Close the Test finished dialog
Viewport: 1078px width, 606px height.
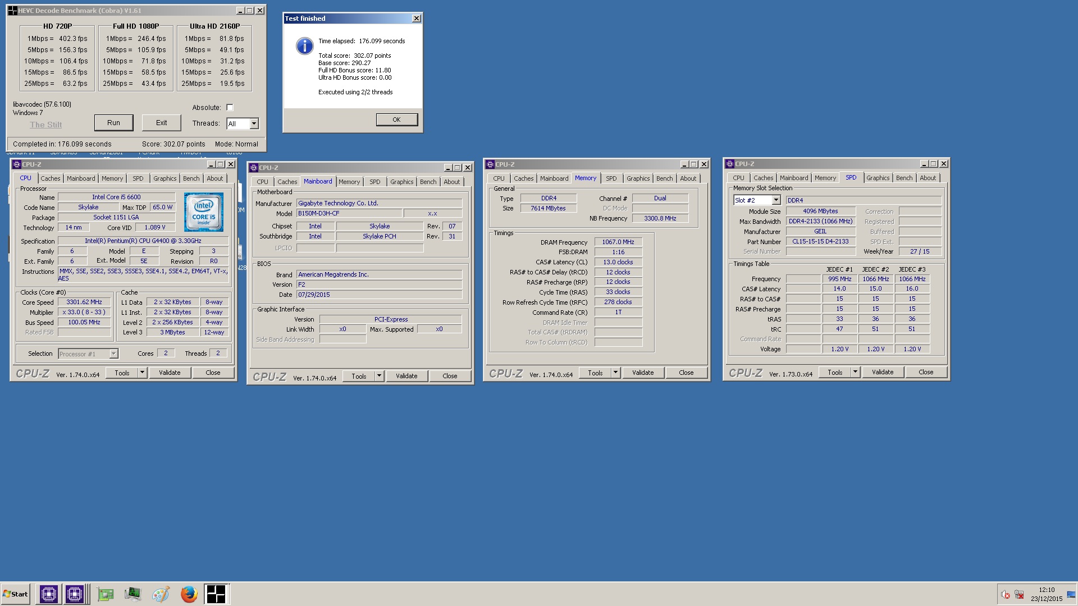(x=416, y=19)
